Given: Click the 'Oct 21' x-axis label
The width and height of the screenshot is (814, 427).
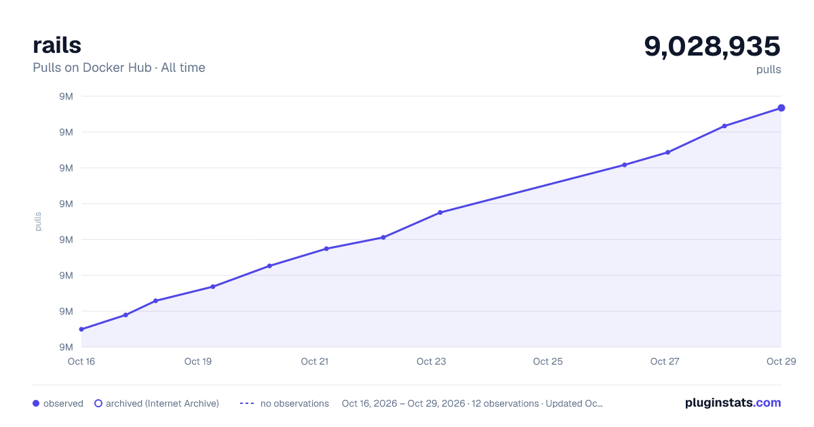Looking at the screenshot, I should coord(315,361).
